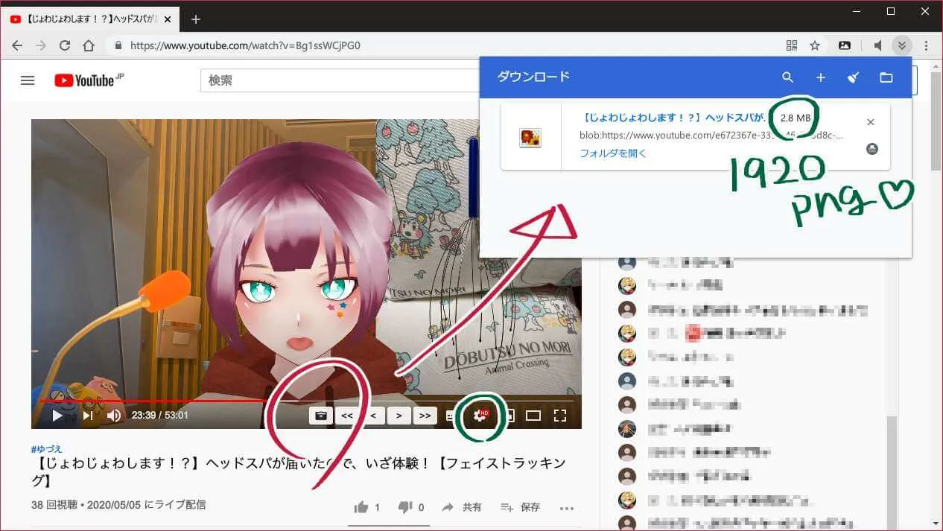Viewport: 943px width, 531px height.
Task: Open the Chrome three-dot menu
Action: tap(926, 45)
